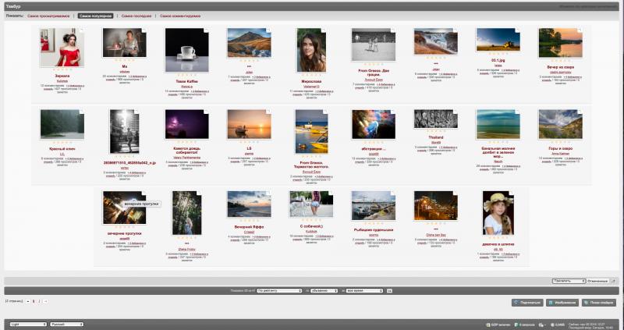Tick the selection box on the 03.1.jpg photo

[x=517, y=30]
